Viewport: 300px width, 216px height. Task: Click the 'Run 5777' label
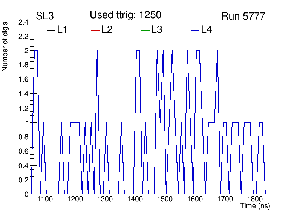click(x=243, y=16)
